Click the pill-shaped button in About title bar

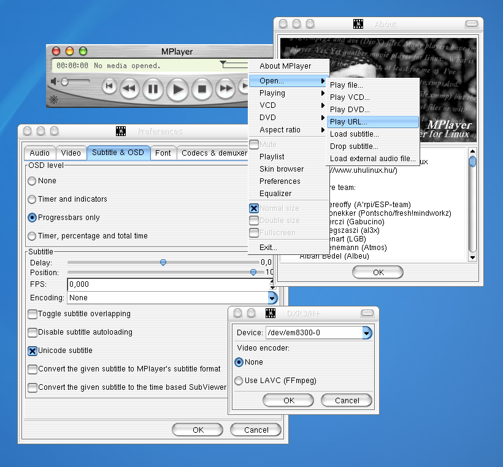point(472,24)
